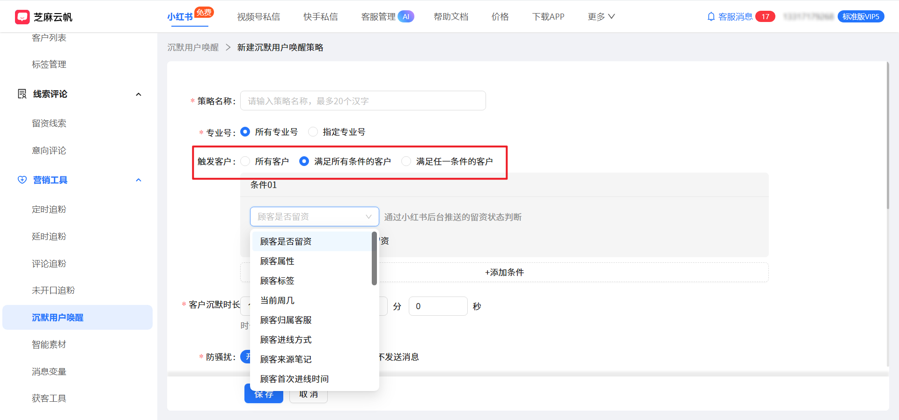The image size is (899, 420).
Task: Click the 标准版VIP5 badge
Action: point(861,17)
